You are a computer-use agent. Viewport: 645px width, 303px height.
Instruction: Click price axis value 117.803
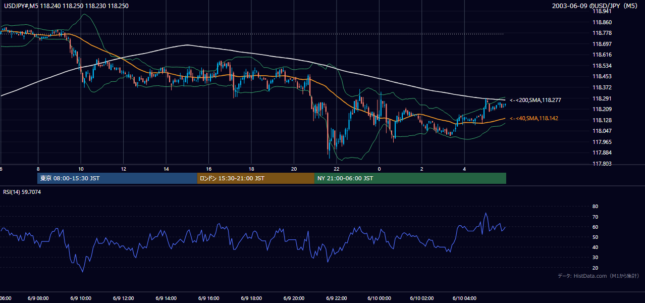[603, 164]
